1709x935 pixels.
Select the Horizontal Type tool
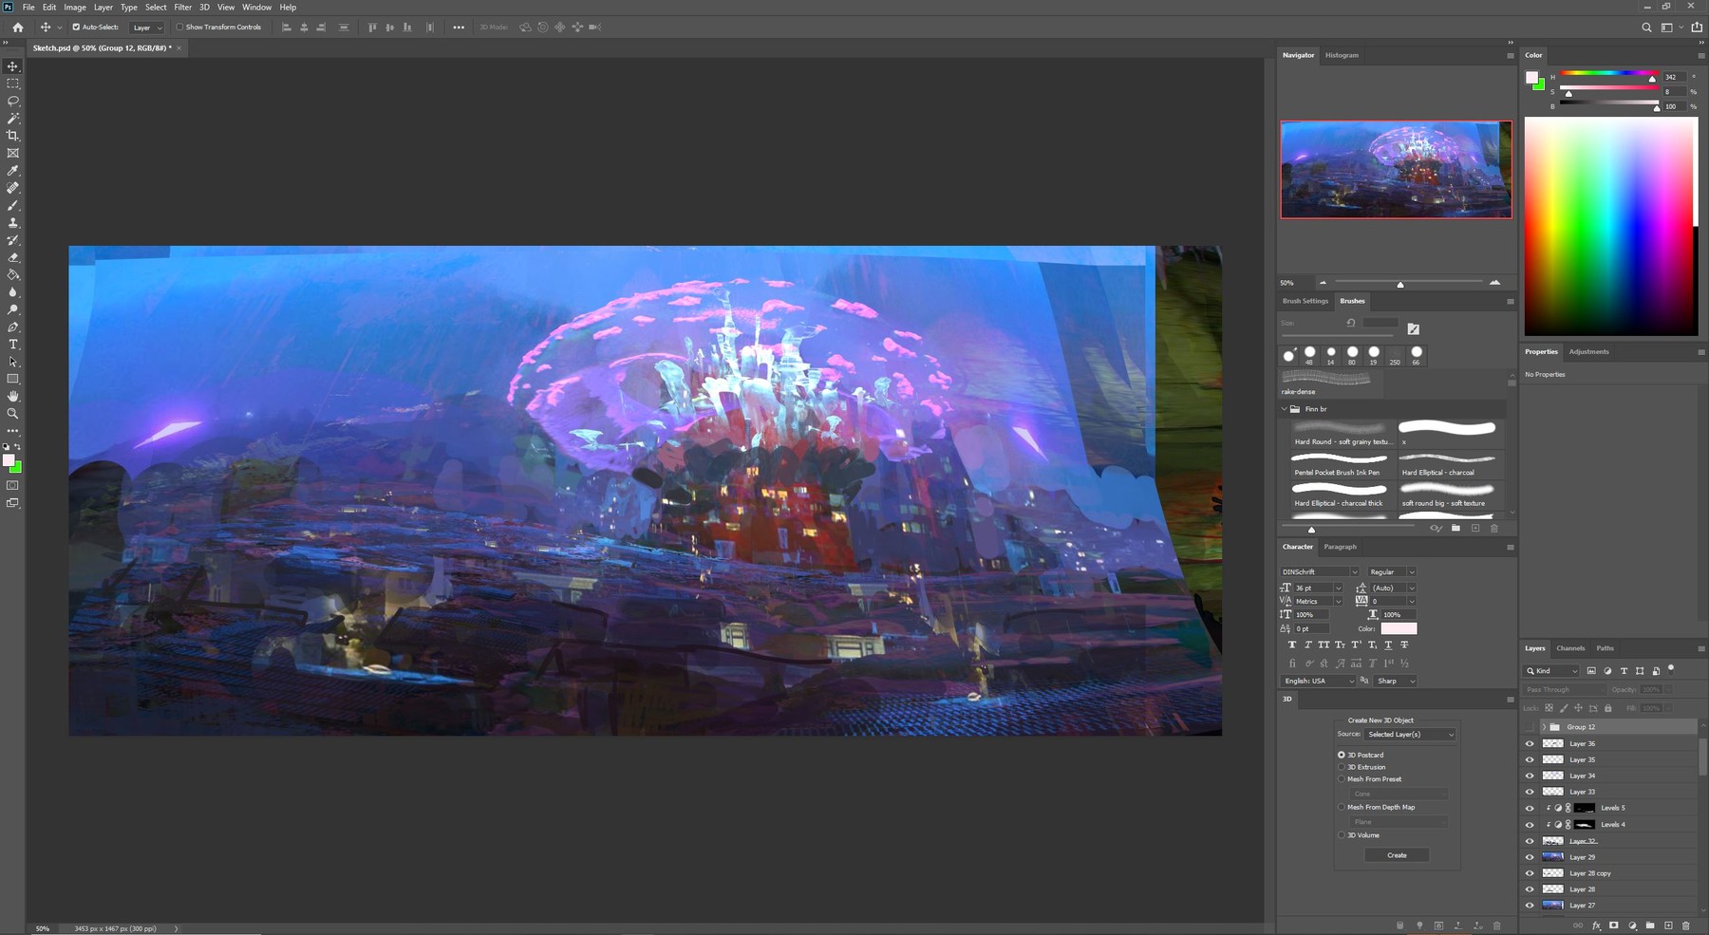click(12, 344)
